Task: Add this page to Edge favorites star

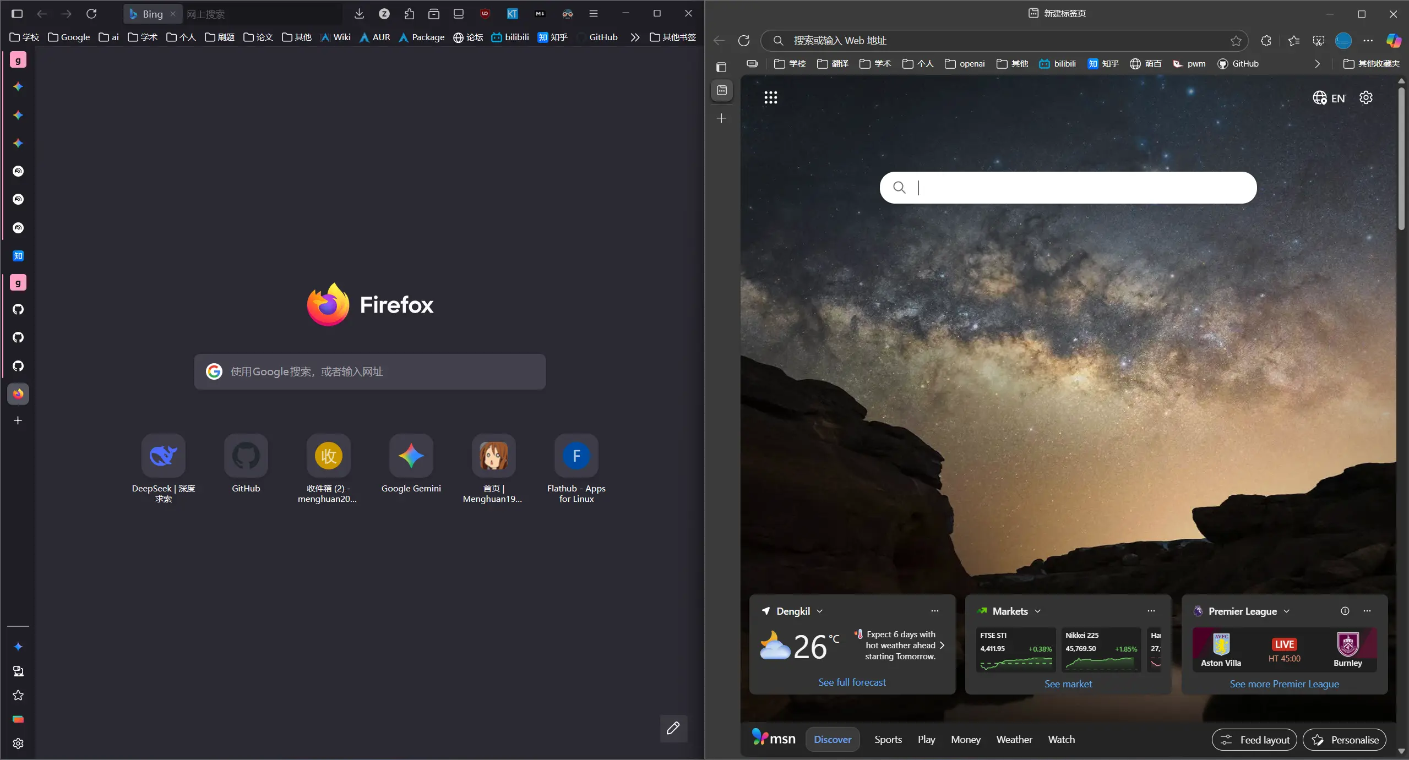Action: point(1236,40)
